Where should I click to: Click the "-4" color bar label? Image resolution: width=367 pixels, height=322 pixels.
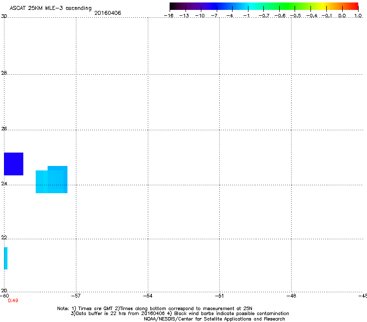pyautogui.click(x=230, y=16)
